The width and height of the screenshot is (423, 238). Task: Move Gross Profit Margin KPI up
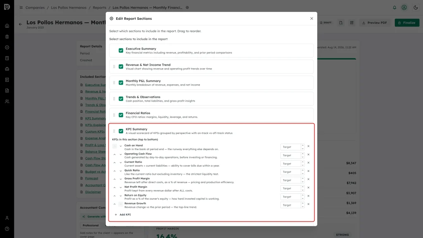click(x=114, y=179)
